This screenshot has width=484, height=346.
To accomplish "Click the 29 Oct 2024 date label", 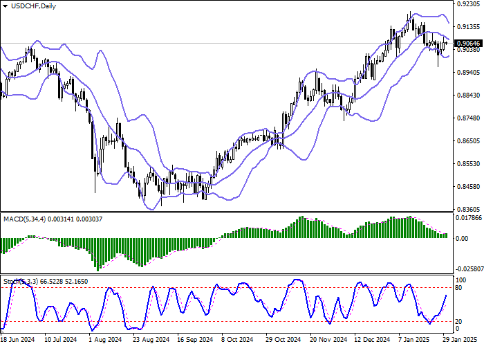I will [283, 340].
